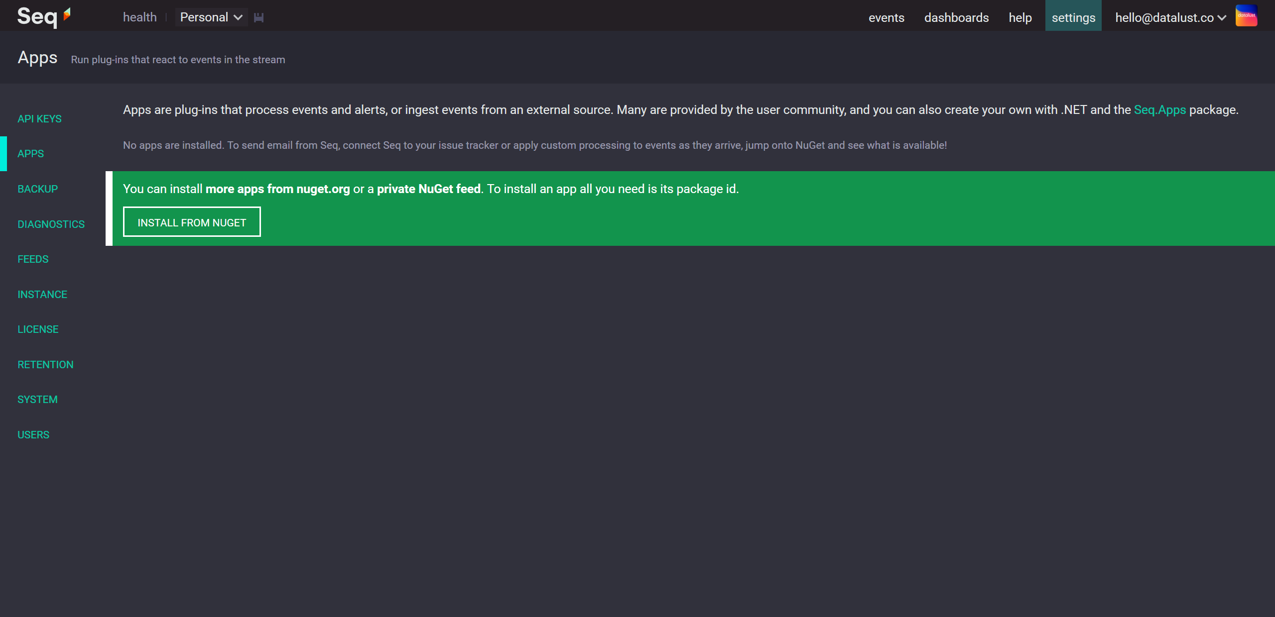Image resolution: width=1275 pixels, height=617 pixels.
Task: Navigate to FEEDS settings section
Action: 33,258
